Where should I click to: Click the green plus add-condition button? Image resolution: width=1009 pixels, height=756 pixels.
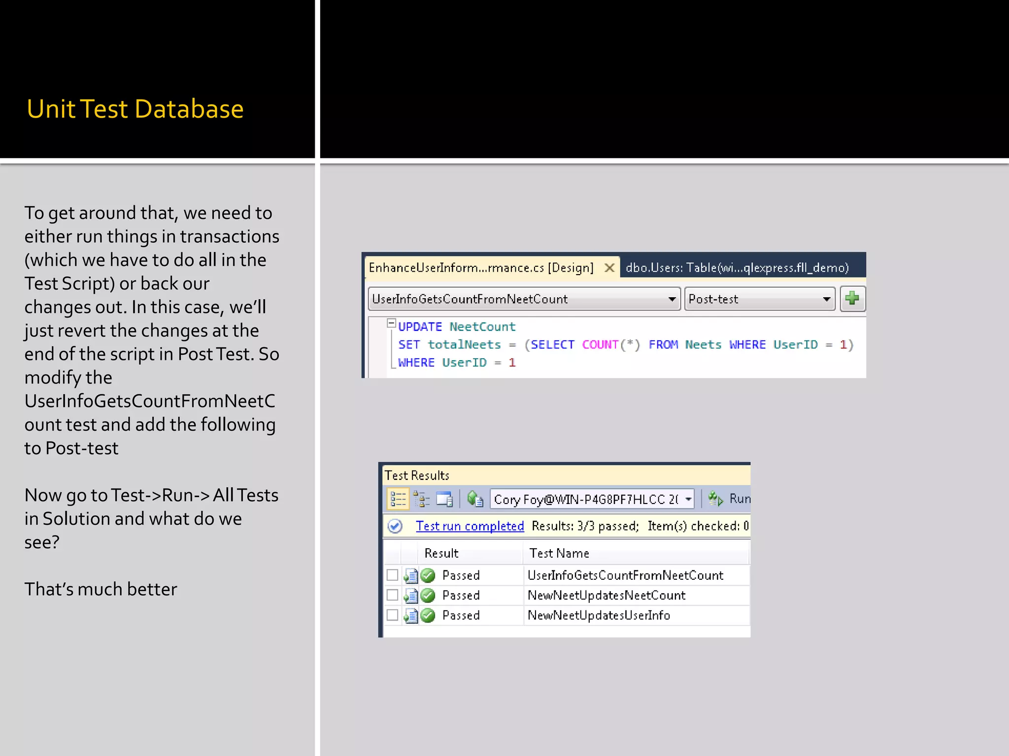852,298
